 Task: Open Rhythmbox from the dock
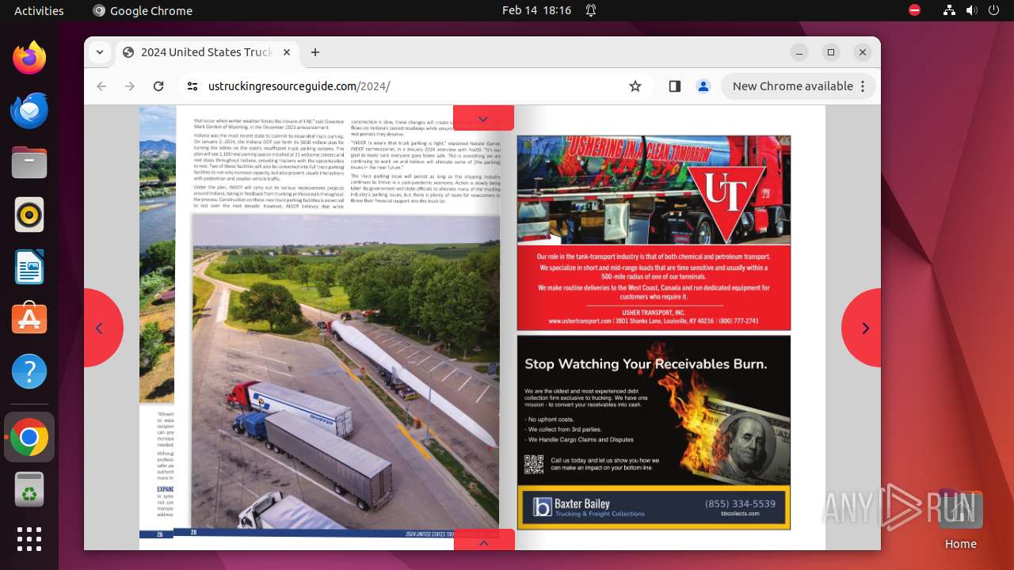(29, 215)
